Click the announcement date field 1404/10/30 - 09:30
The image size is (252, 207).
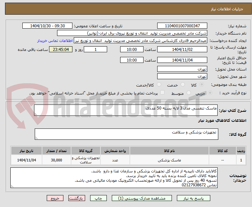pos(47,26)
